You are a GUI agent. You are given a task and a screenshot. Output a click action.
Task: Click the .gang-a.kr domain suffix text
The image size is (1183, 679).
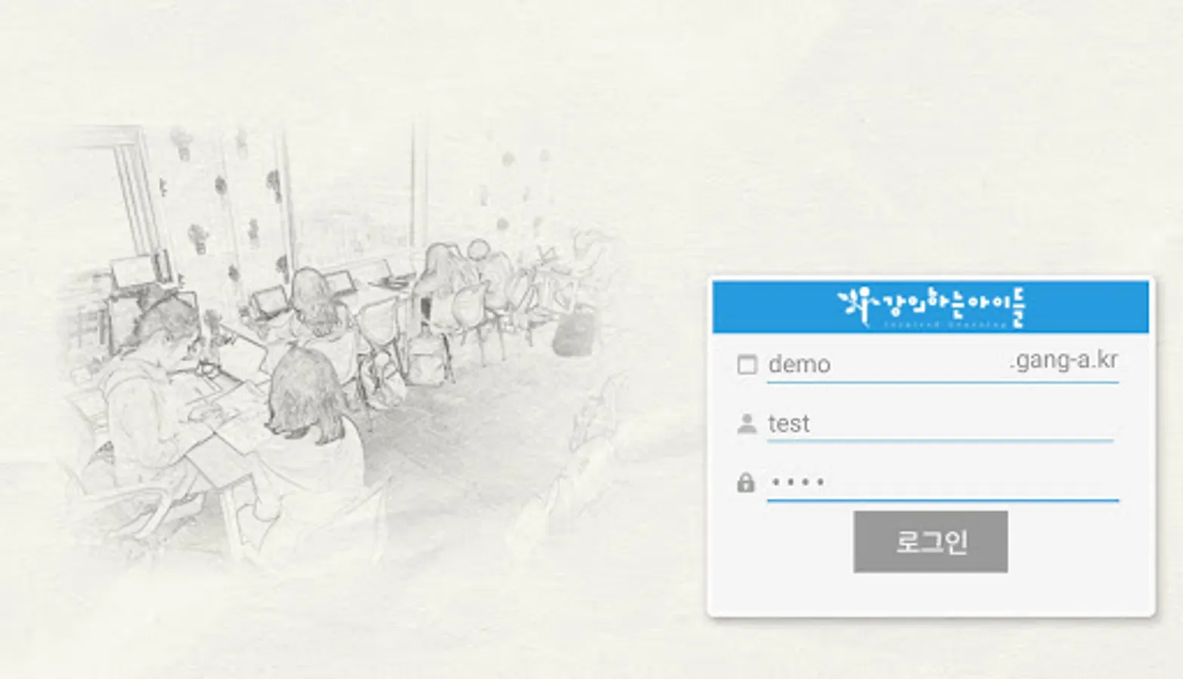1063,361
